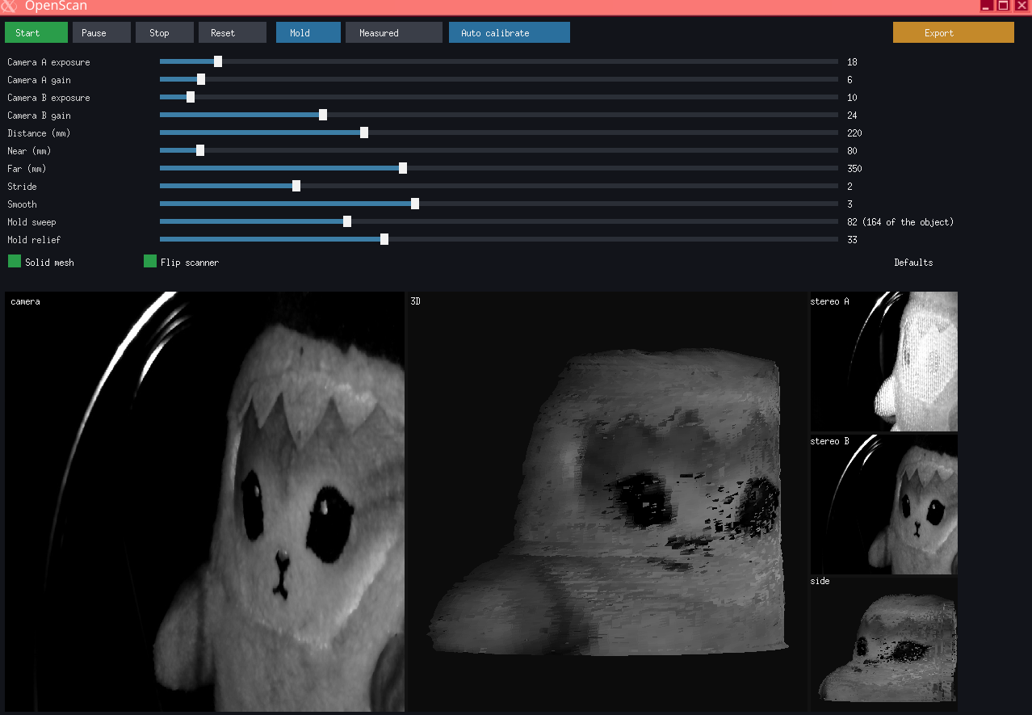The image size is (1032, 715).
Task: Adjust the Camera A gain slider handle
Action: (x=201, y=79)
